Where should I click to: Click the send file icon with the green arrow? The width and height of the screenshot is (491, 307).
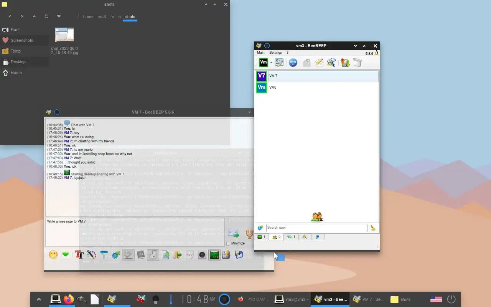click(x=165, y=255)
